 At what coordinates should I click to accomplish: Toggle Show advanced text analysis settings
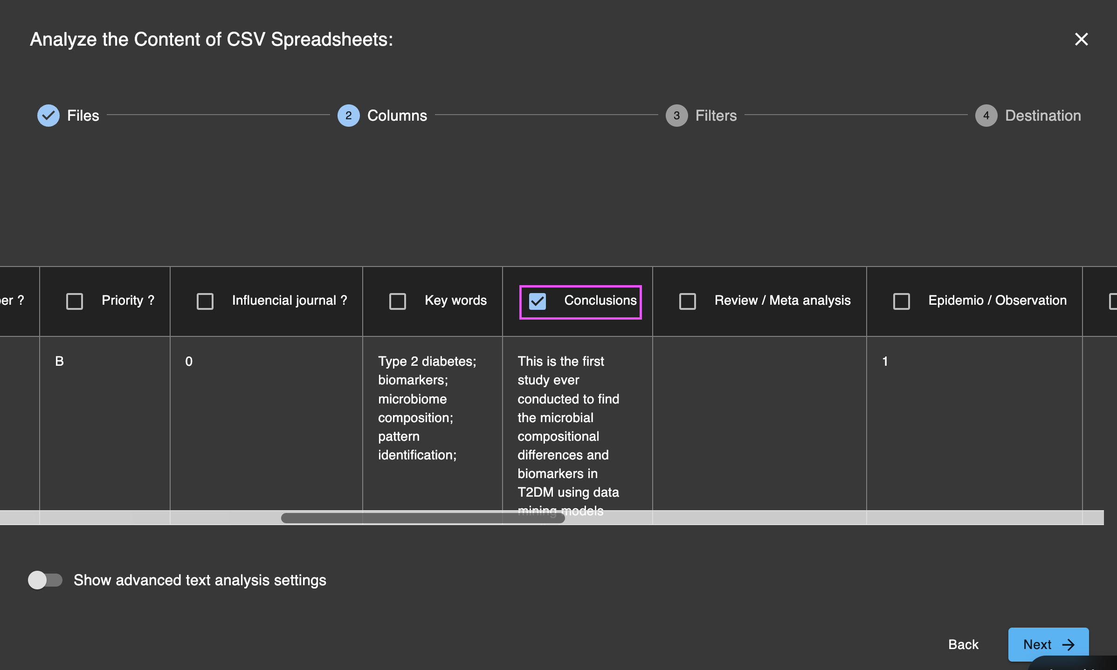[45, 580]
